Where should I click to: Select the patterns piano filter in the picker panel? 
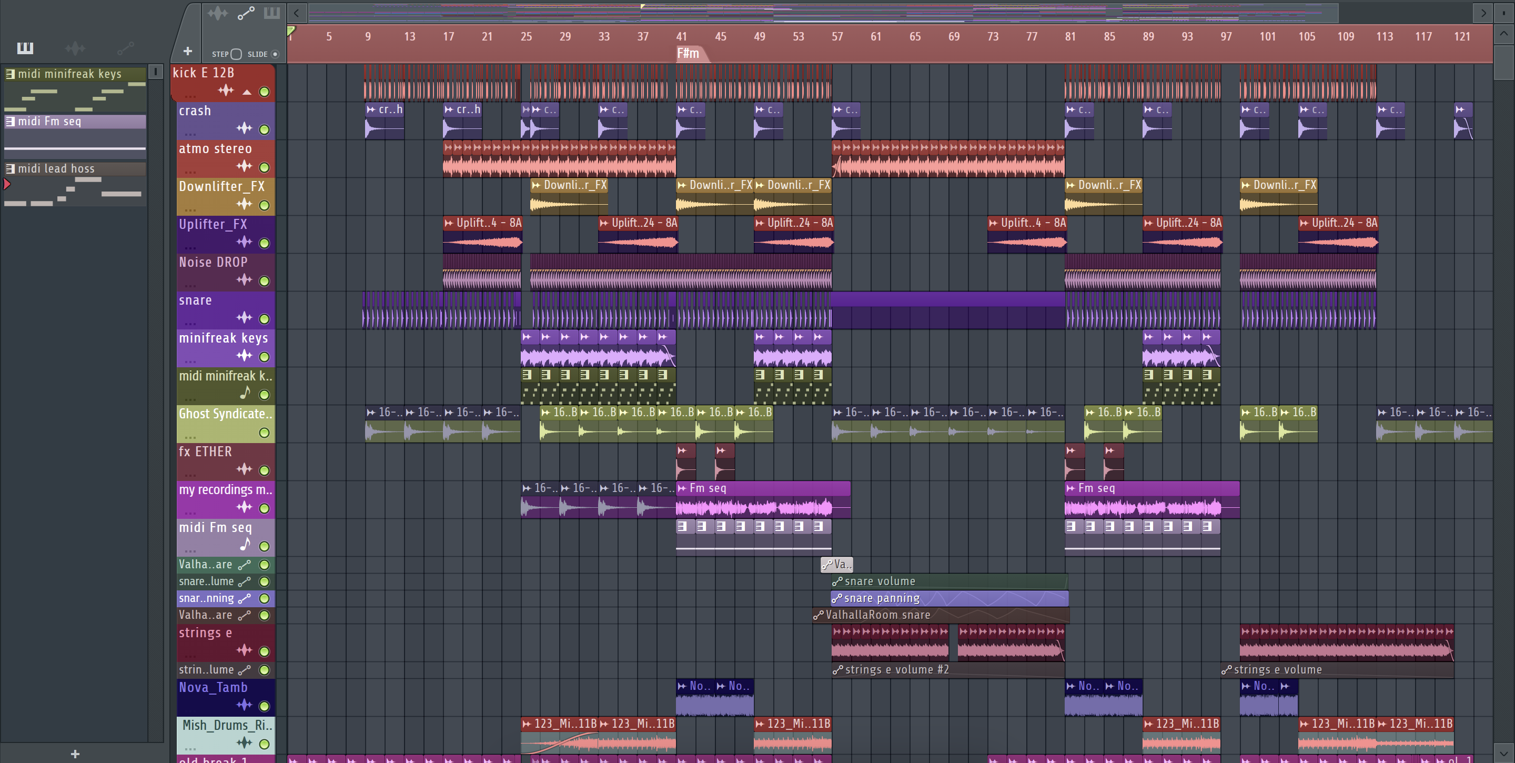25,48
